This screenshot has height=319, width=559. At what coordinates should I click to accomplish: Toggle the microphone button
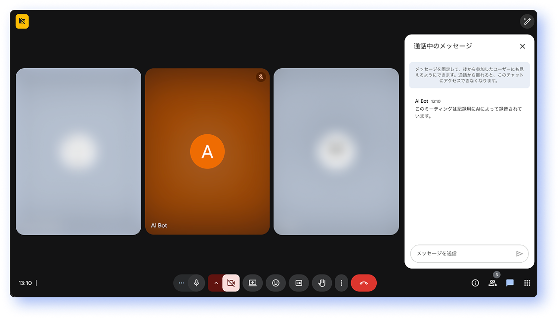[197, 283]
